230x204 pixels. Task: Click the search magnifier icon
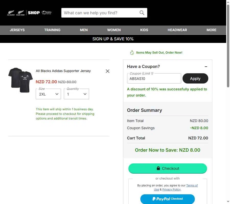[142, 13]
